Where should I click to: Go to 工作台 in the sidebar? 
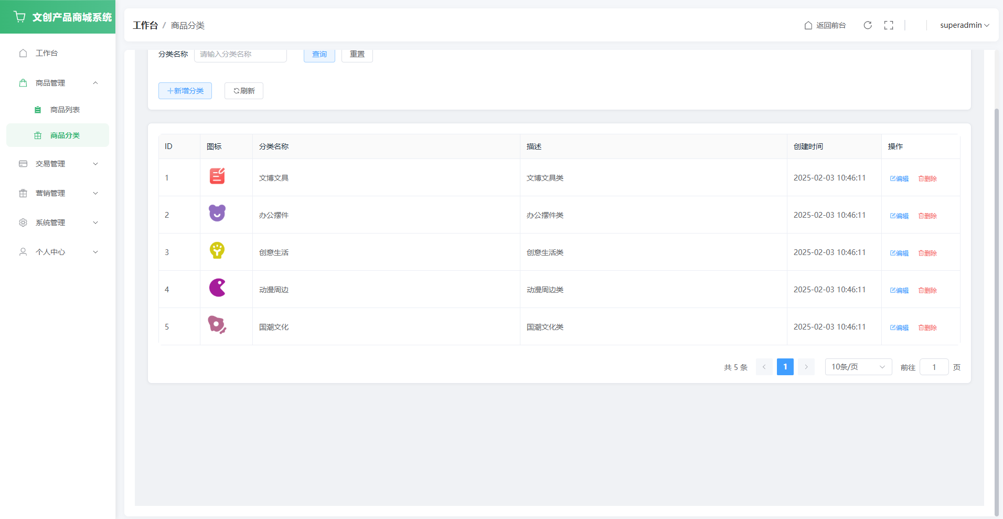[x=47, y=53]
